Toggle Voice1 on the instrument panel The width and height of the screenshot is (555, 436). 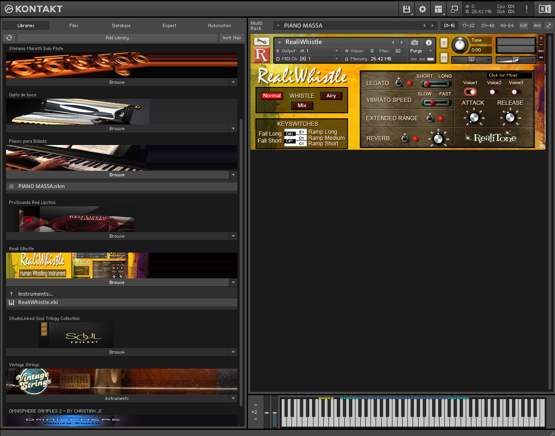[x=470, y=92]
